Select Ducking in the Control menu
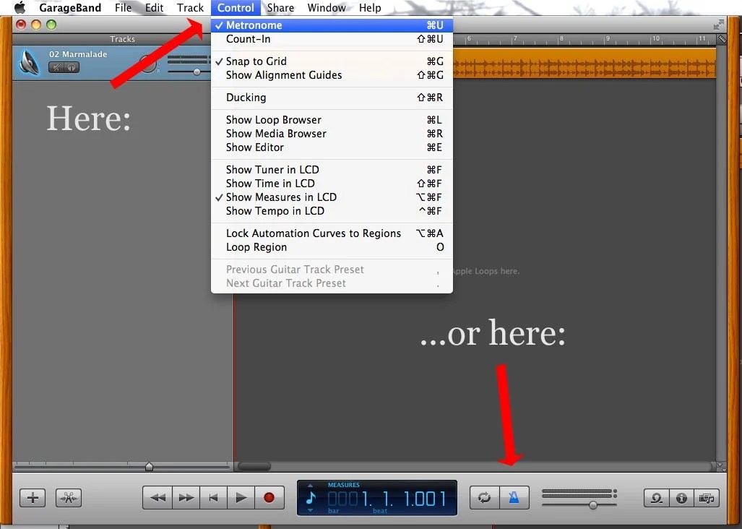Viewport: 742px width, 529px height. [x=244, y=98]
